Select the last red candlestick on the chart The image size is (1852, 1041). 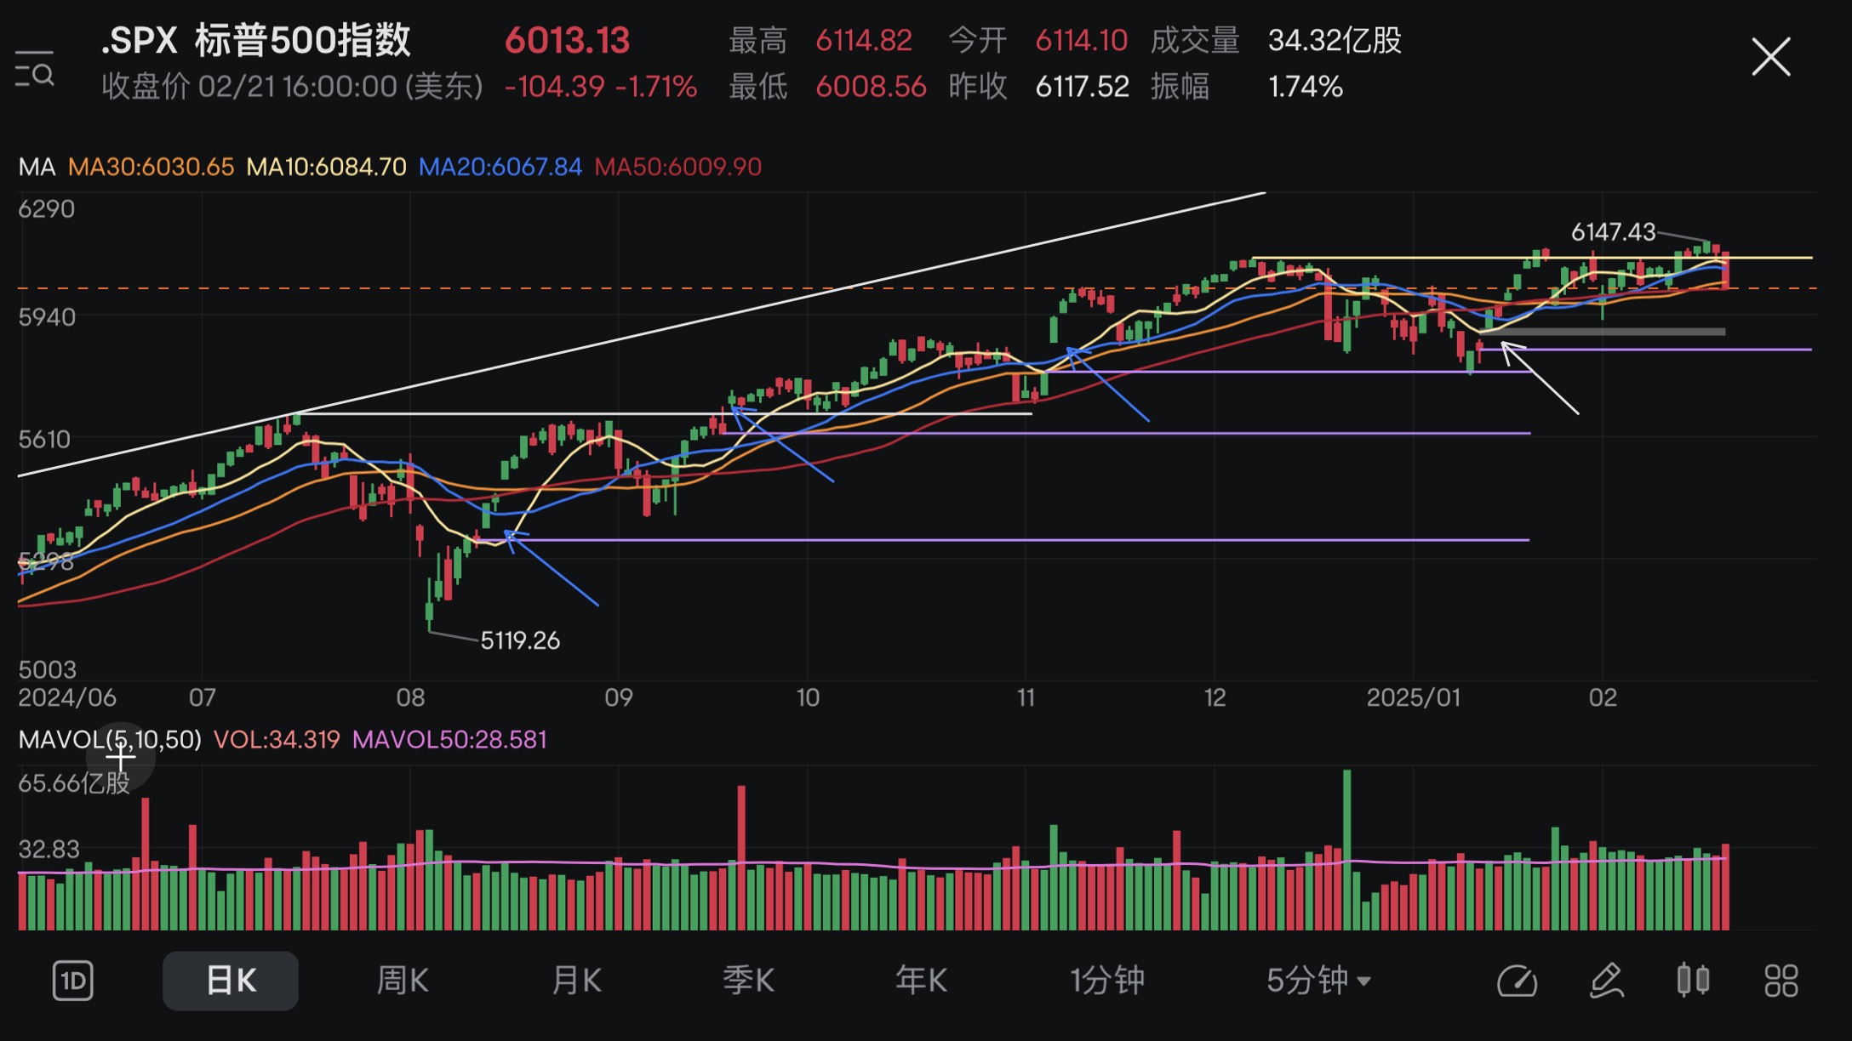pos(1725,270)
